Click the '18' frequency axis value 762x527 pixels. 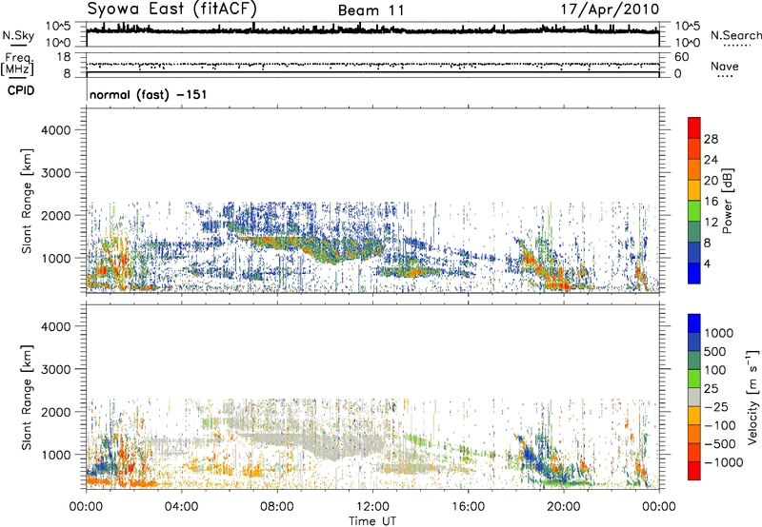pyautogui.click(x=64, y=57)
